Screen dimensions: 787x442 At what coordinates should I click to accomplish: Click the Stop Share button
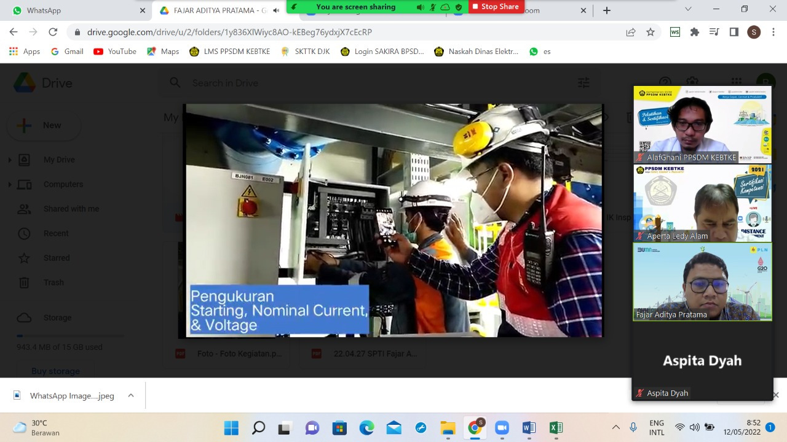tap(496, 7)
